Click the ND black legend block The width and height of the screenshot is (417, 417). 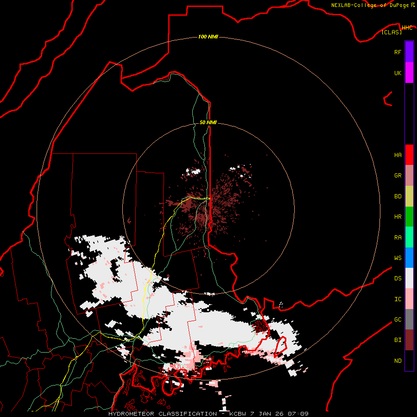(409, 360)
